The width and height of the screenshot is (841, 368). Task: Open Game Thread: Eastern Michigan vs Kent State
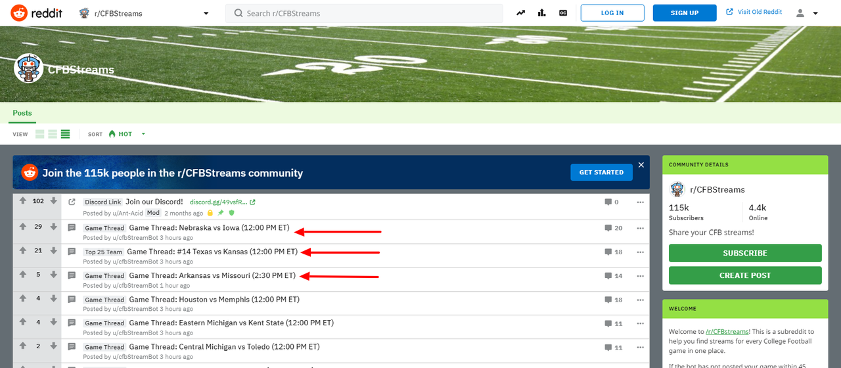point(231,323)
